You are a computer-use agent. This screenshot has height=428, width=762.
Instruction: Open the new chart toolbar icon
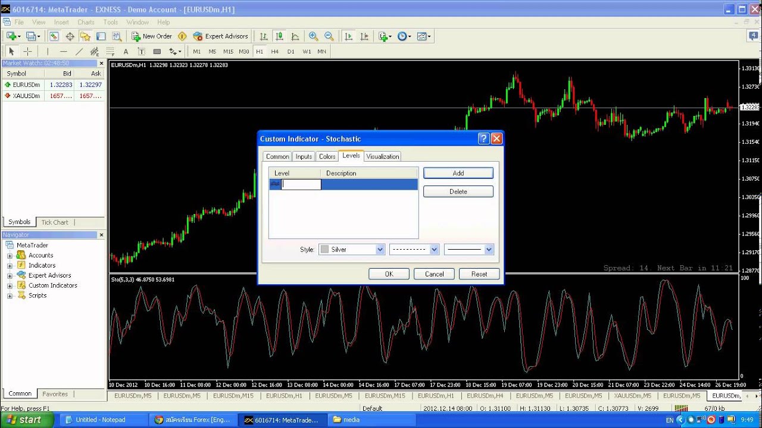[13, 36]
